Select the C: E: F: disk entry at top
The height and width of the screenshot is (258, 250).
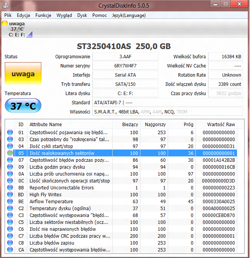point(17,29)
